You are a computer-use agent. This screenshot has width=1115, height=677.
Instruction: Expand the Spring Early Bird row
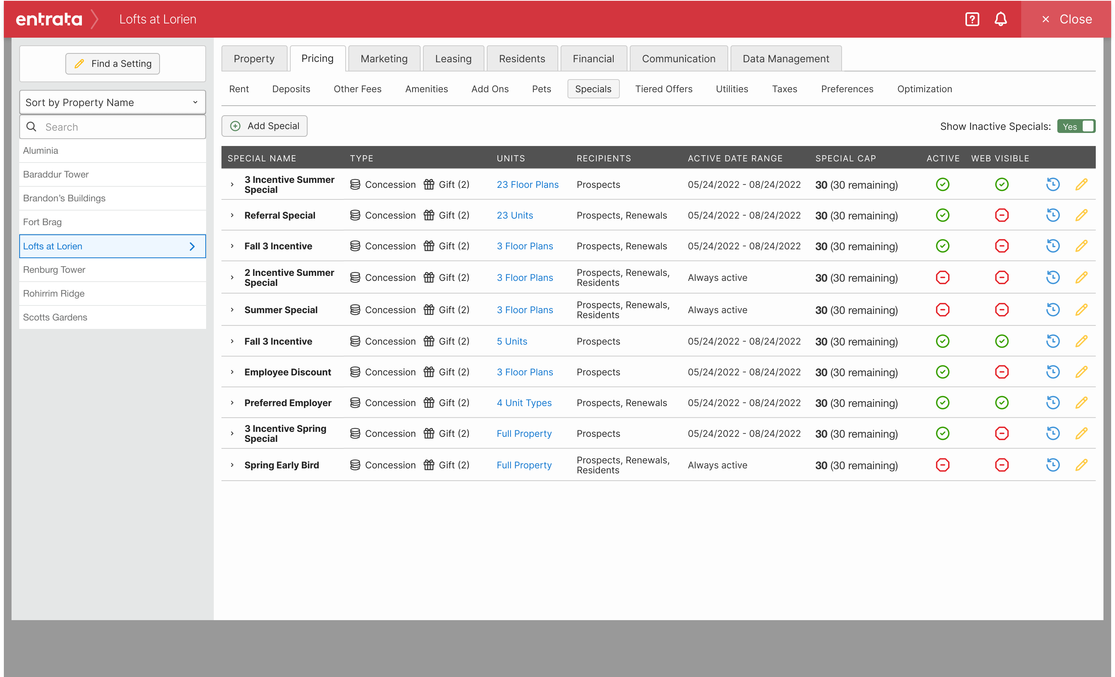(232, 465)
